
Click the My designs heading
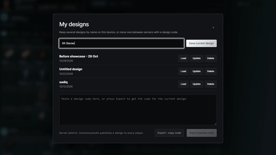click(74, 24)
